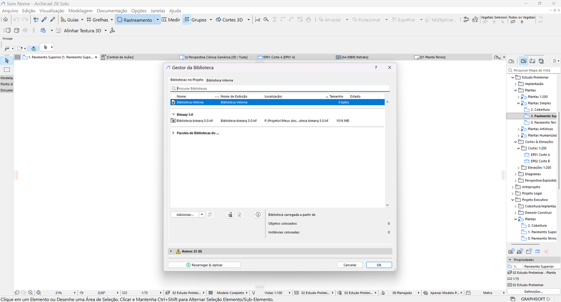This screenshot has width=561, height=302.
Task: Click the Guias ruler icon
Action: [63, 20]
